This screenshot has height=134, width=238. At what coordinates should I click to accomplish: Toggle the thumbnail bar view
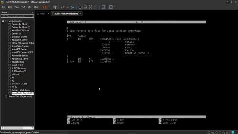85,7
